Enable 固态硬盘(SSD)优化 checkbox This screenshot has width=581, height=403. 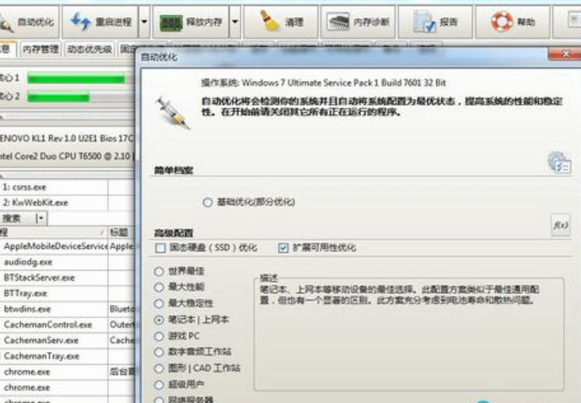click(160, 248)
